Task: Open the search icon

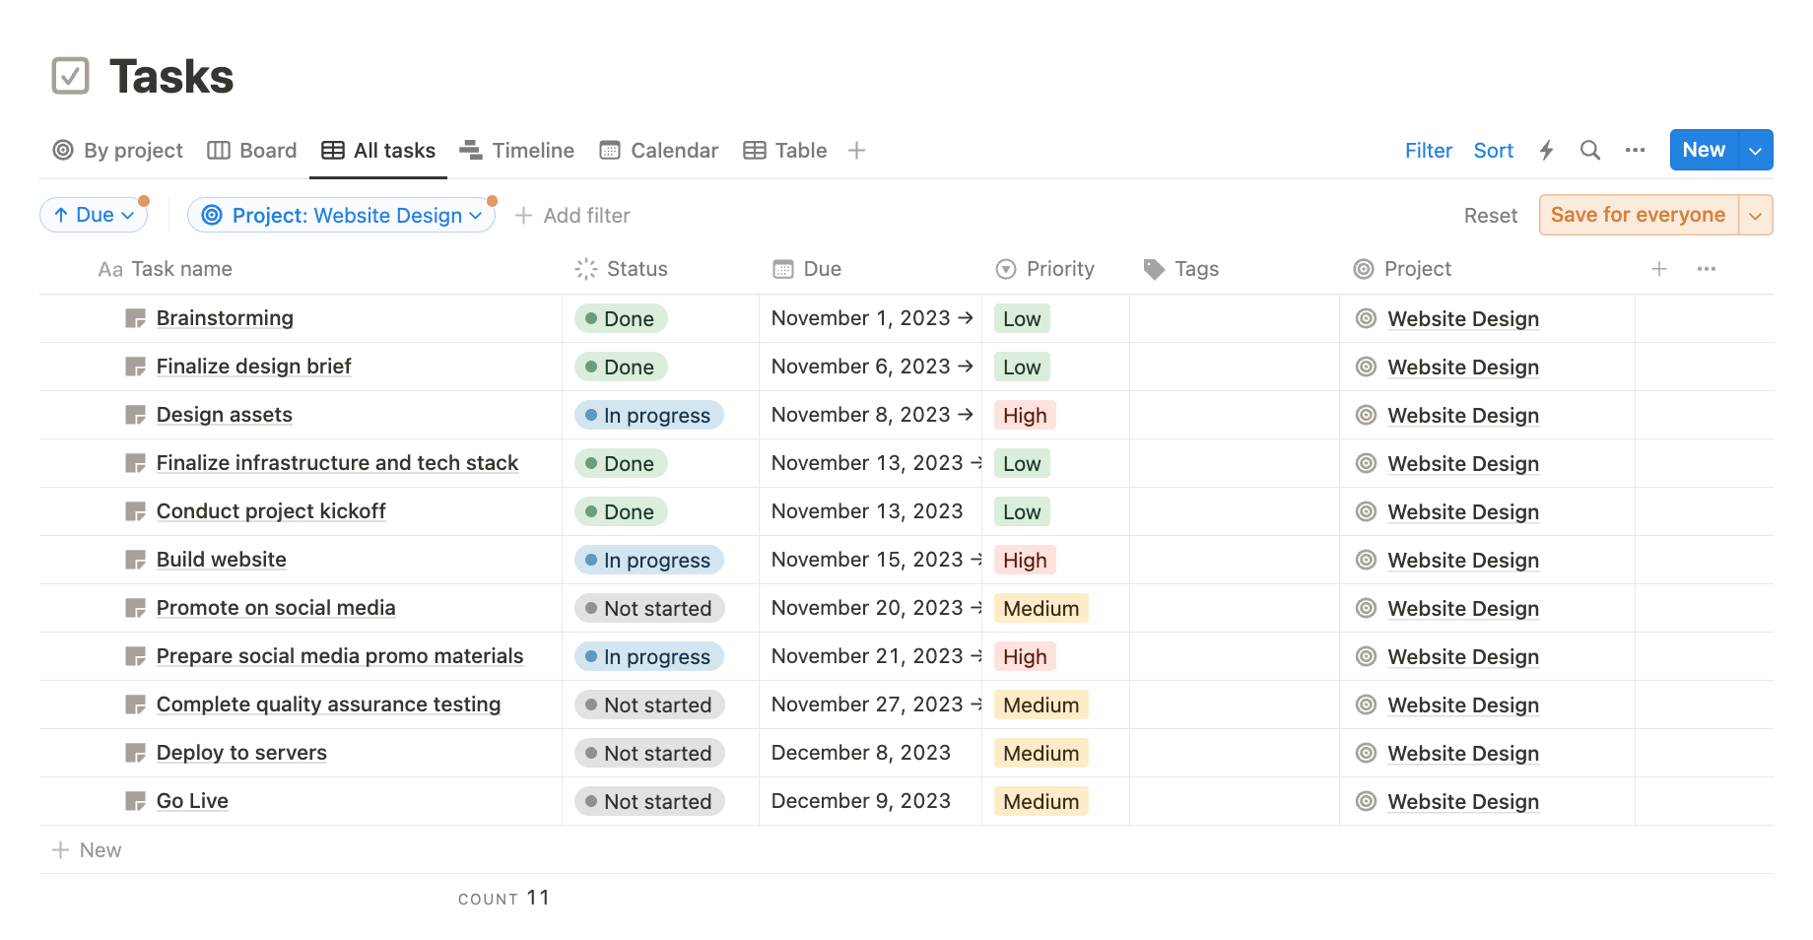Action: click(x=1589, y=150)
